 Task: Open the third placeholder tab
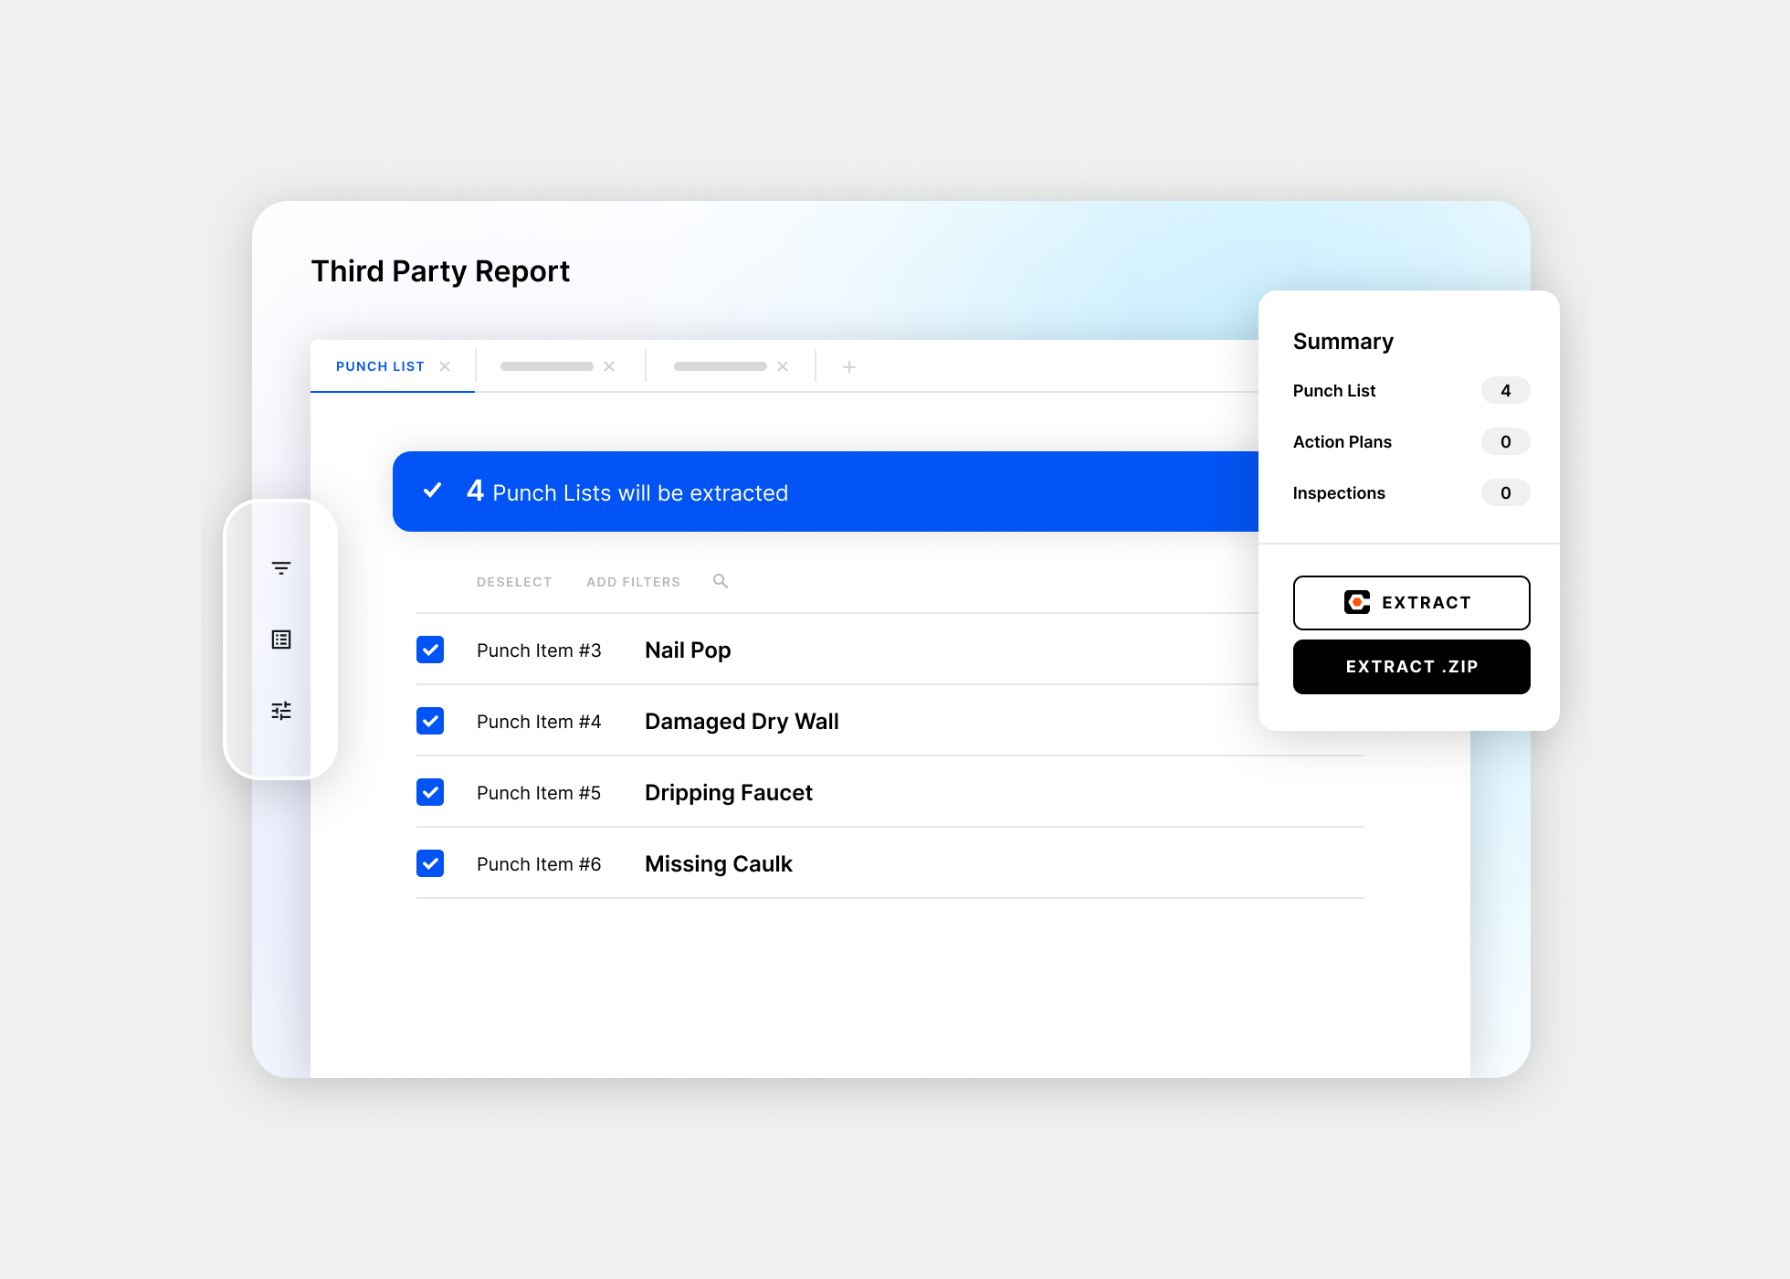[720, 366]
